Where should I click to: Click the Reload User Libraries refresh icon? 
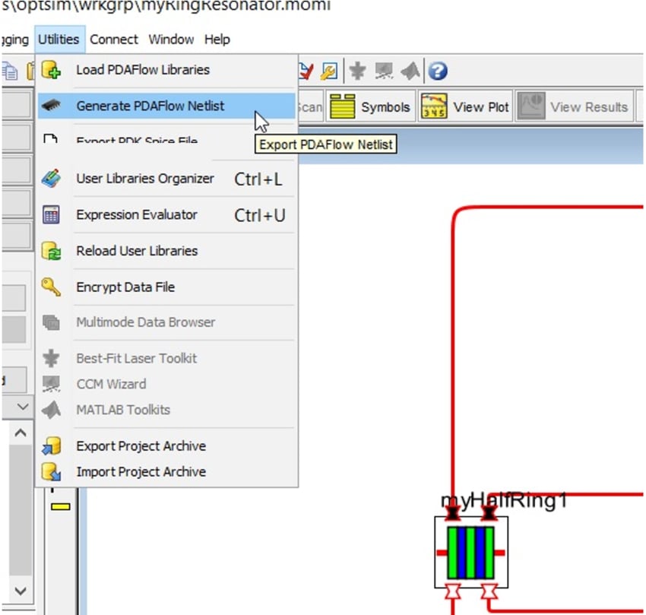point(52,251)
